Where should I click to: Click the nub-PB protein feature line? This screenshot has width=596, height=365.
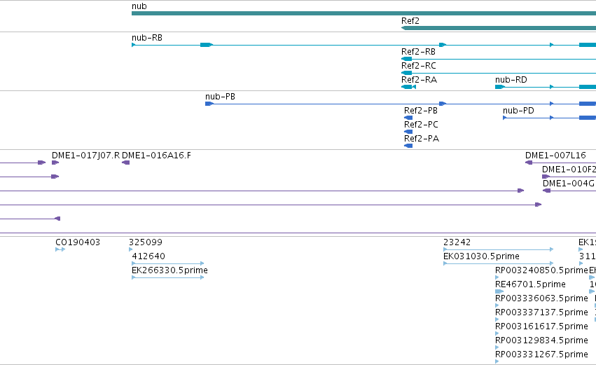click(x=401, y=104)
